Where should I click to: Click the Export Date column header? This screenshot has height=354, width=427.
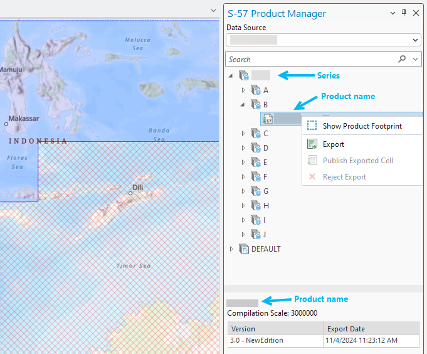pyautogui.click(x=371, y=329)
